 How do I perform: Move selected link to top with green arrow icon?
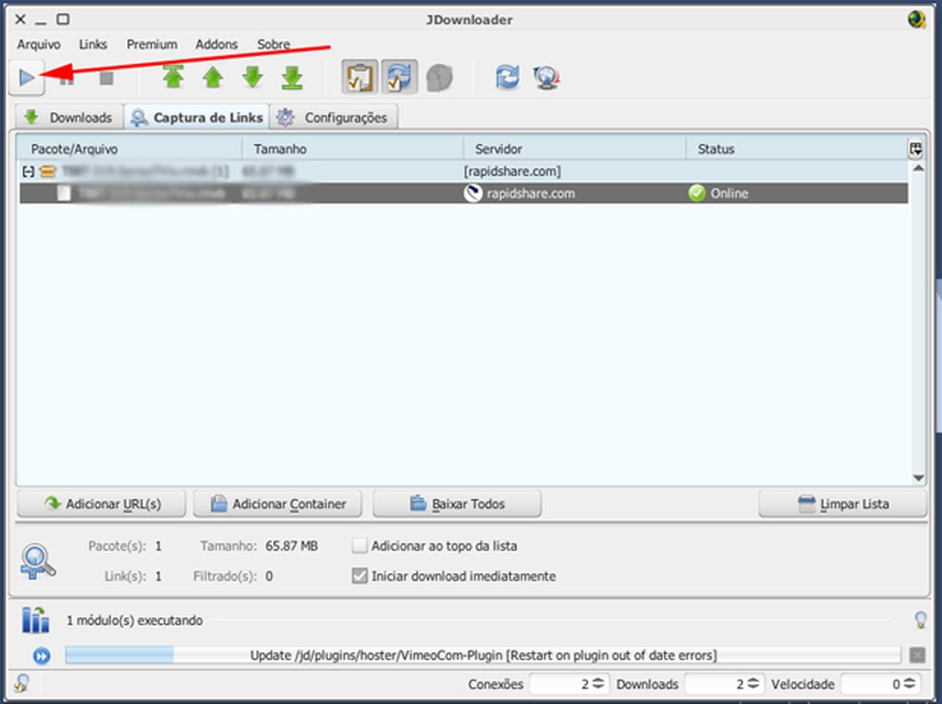point(173,77)
